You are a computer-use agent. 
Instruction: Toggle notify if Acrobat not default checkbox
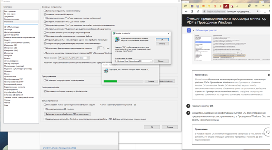click(x=45, y=119)
